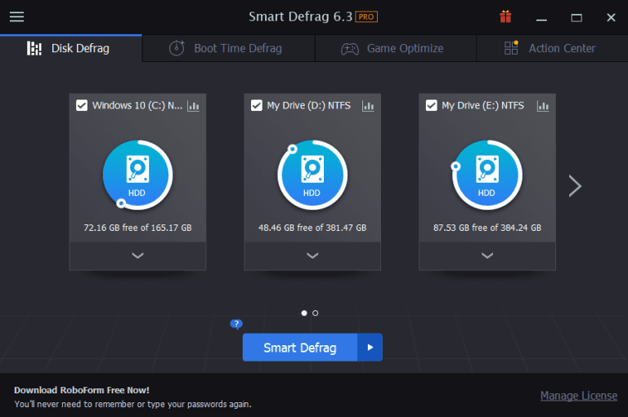Maximize the Smart Defrag window
Screen dimensions: 628x417
pos(576,18)
